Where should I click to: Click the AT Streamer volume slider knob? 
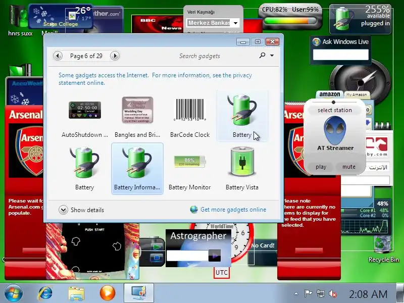(333, 102)
